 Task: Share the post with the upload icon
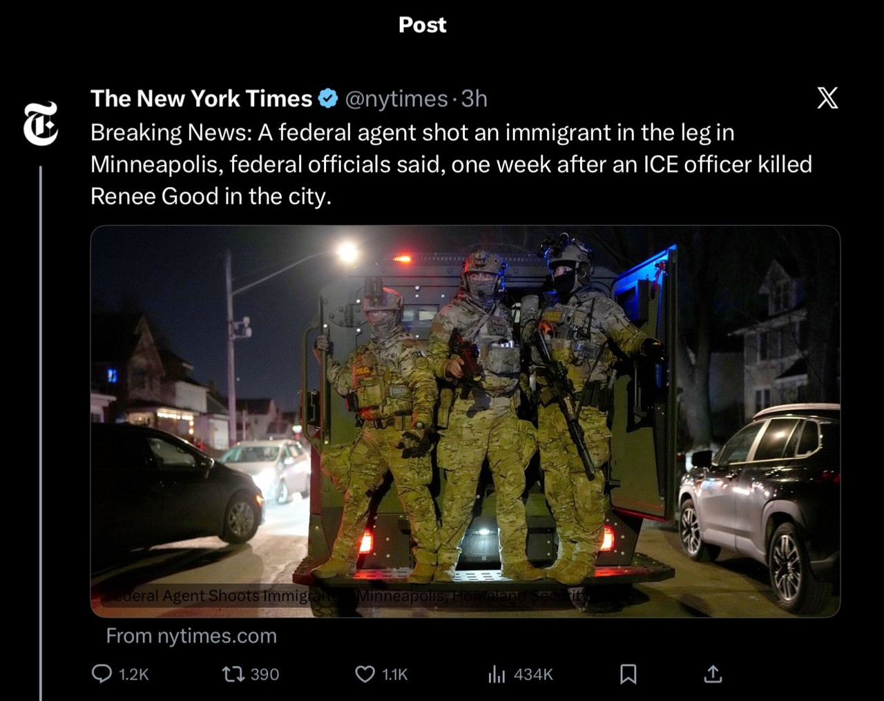coord(713,673)
